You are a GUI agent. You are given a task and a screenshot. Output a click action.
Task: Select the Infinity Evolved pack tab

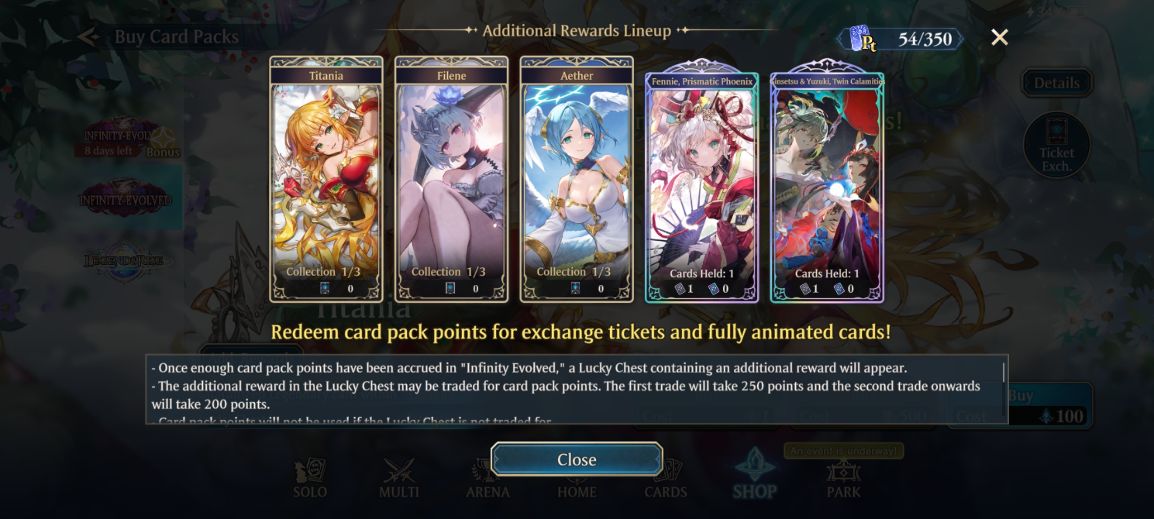coord(125,198)
